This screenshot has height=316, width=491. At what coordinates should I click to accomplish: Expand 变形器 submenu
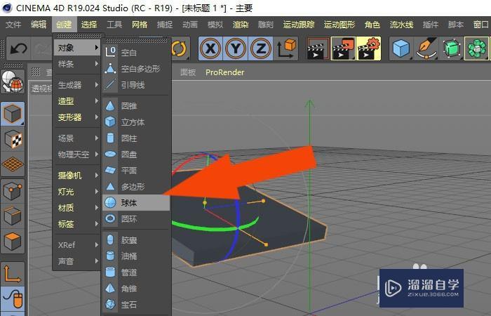[77, 117]
